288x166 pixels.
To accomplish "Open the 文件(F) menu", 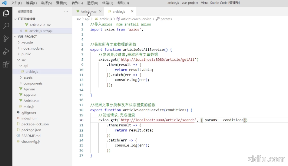I will [x=16, y=3].
